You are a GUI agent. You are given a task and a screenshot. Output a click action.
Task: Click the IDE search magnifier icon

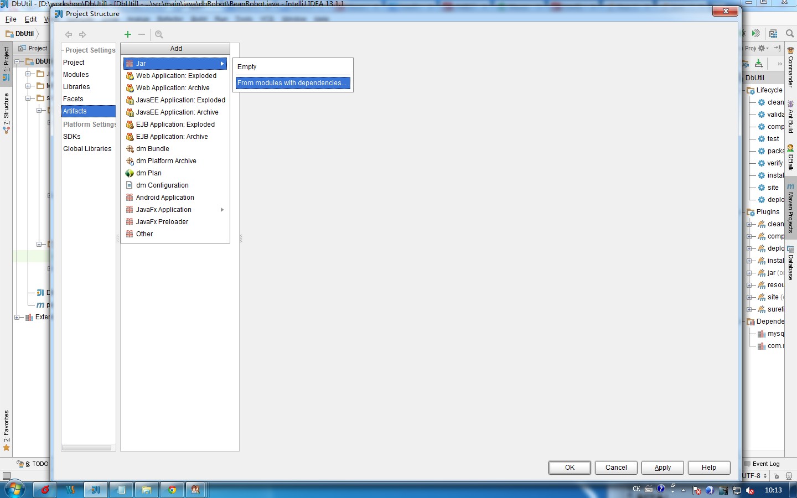click(x=790, y=34)
